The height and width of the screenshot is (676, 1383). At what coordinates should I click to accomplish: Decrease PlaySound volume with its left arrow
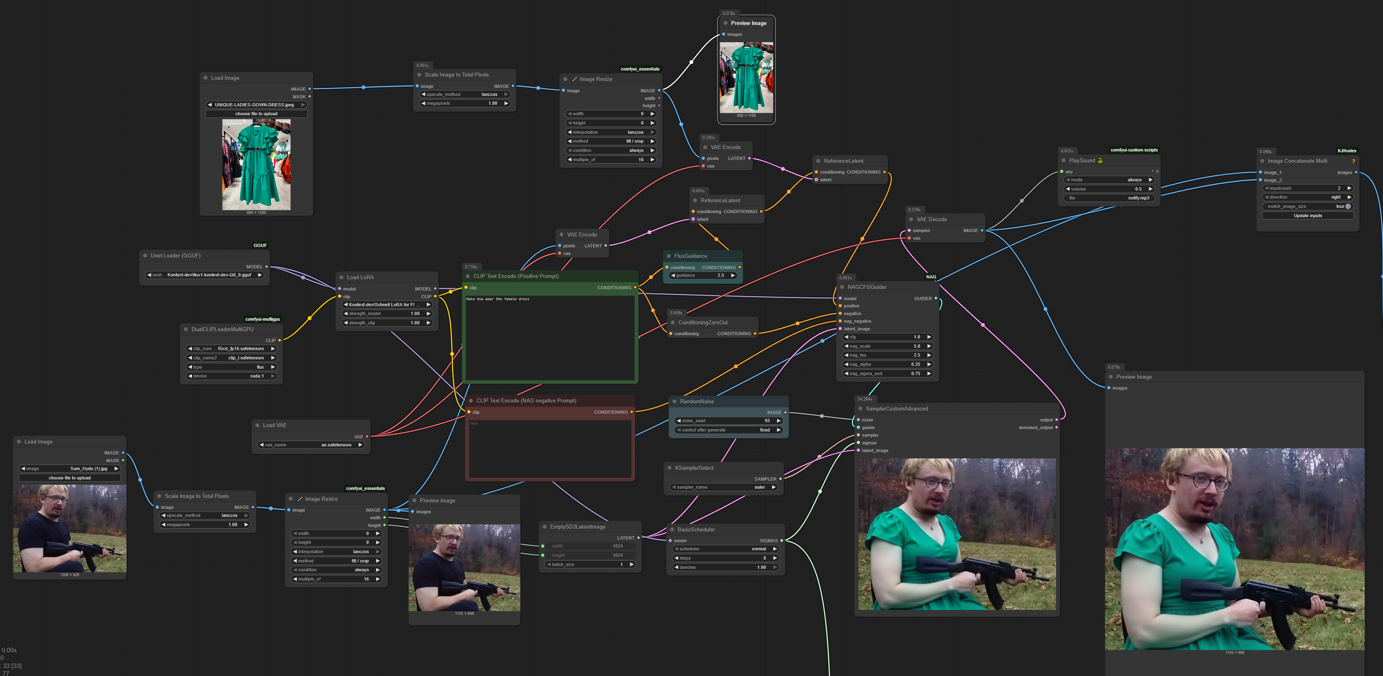1068,189
